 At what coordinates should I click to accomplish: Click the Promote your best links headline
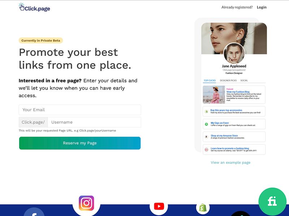(75, 59)
